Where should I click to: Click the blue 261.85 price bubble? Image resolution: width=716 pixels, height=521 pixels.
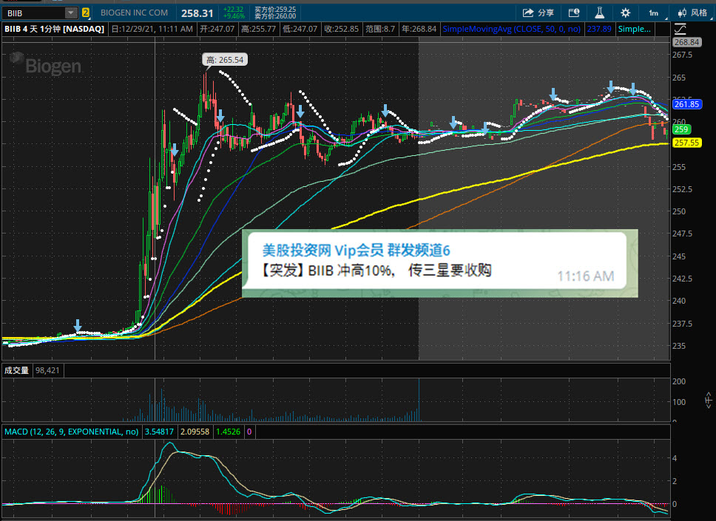[686, 104]
